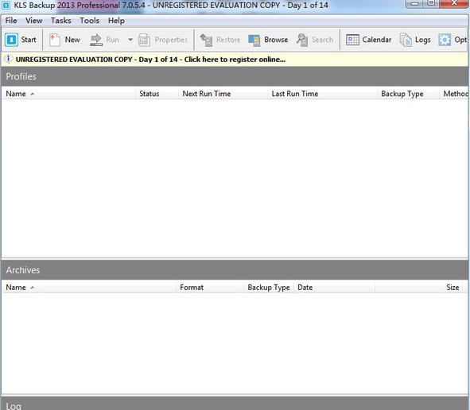Open the Tasks menu
Screen dimensions: 470x410
tap(61, 21)
